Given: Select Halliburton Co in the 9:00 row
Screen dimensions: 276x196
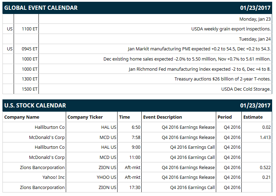Looking at the screenshot, I should (50, 147).
